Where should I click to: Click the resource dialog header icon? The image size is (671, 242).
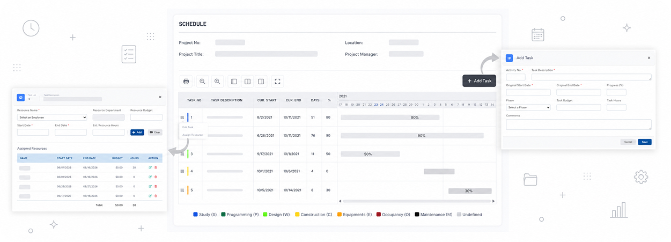point(20,98)
